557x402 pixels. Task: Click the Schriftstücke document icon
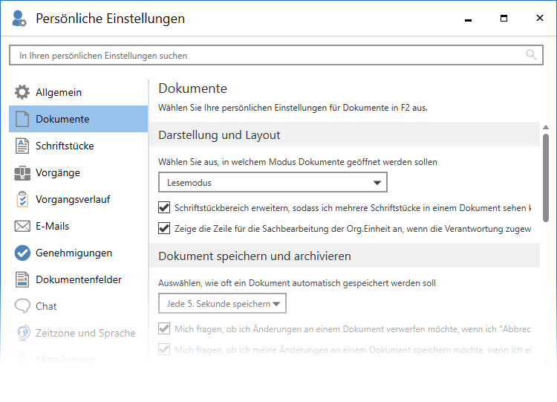22,146
